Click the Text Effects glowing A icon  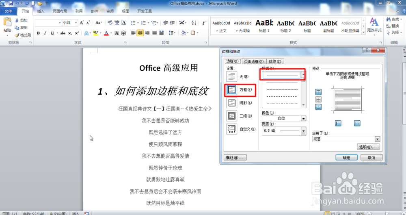(x=86, y=33)
